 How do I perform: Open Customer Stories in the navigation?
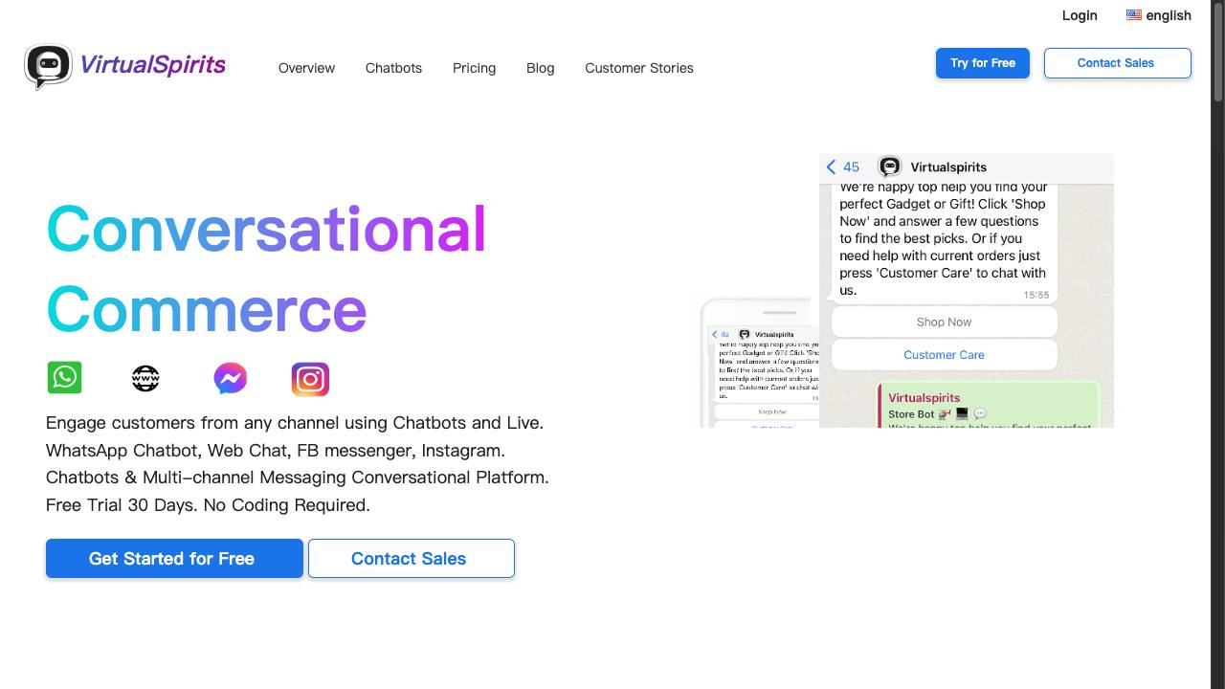tap(639, 68)
